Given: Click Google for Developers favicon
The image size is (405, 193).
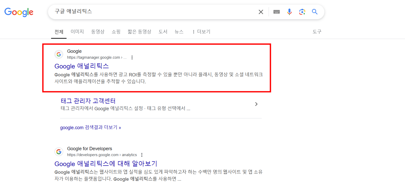Looking at the screenshot, I should tap(59, 152).
